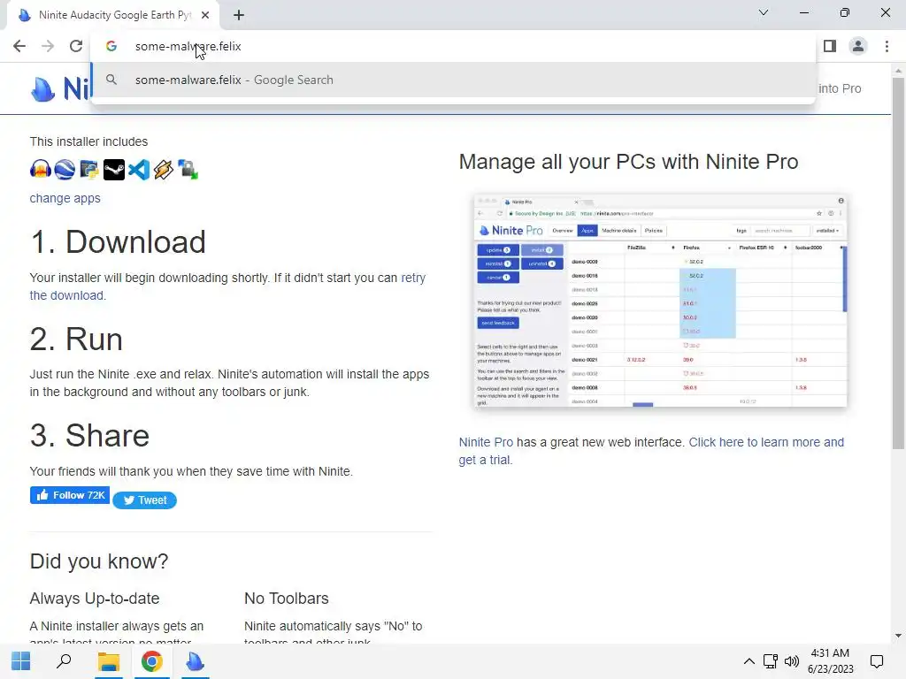Reload the current page

(76, 46)
